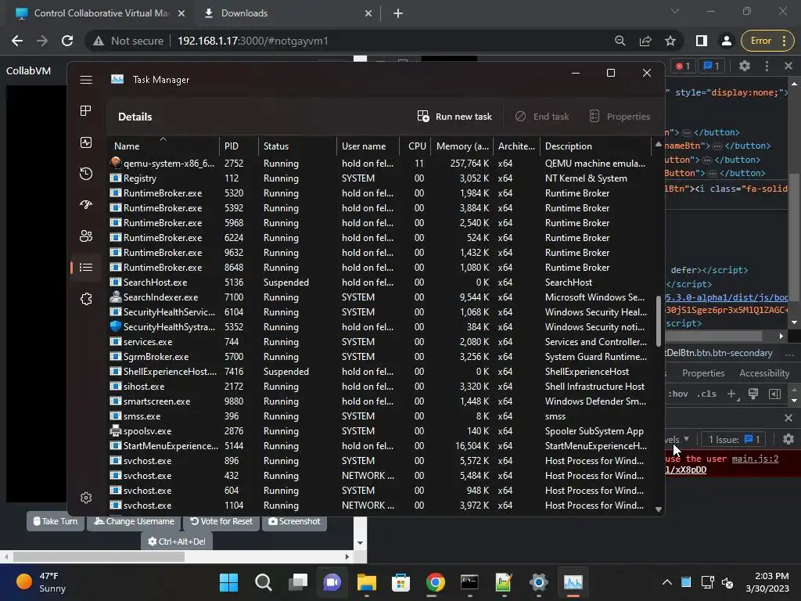Image resolution: width=801 pixels, height=601 pixels.
Task: Toggle Chrome side panel icon
Action: click(x=702, y=41)
